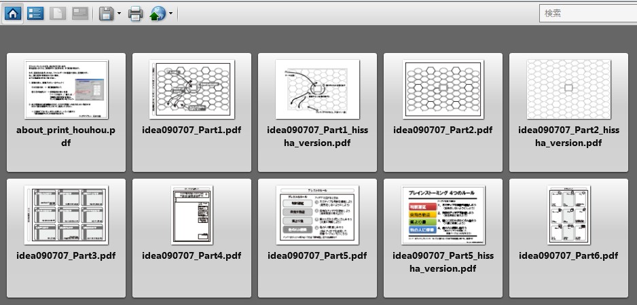Click the globe share icon
This screenshot has height=305, width=637.
158,13
